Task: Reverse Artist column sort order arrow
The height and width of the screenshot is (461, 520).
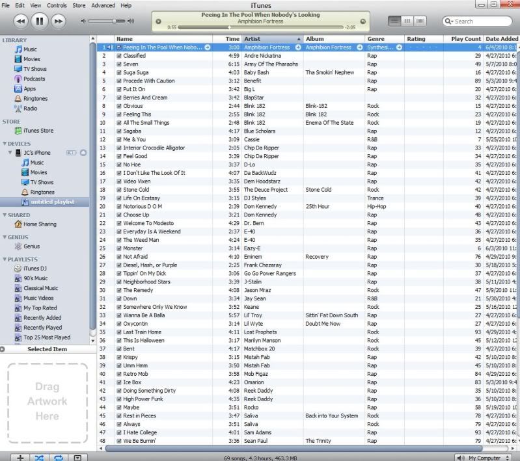Action: click(x=299, y=39)
